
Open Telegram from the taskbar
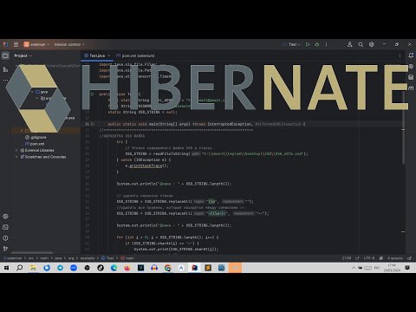[60, 268]
